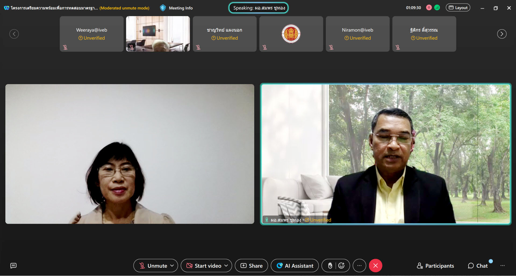Click muted mic icon on Niramon@iveb tile

[331, 47]
